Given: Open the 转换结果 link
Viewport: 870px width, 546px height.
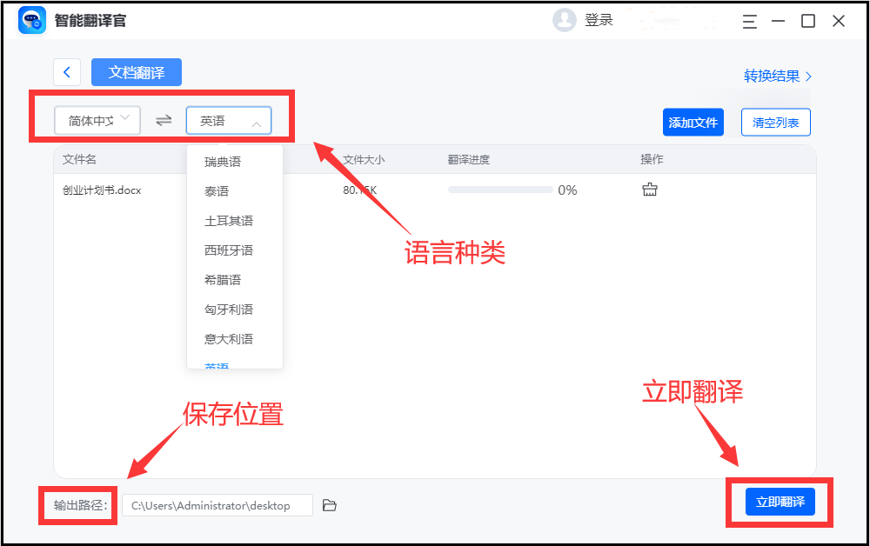Looking at the screenshot, I should 771,76.
